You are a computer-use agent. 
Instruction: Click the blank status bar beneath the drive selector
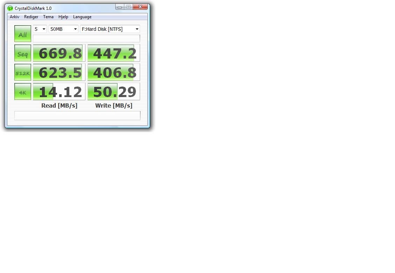[x=86, y=38]
